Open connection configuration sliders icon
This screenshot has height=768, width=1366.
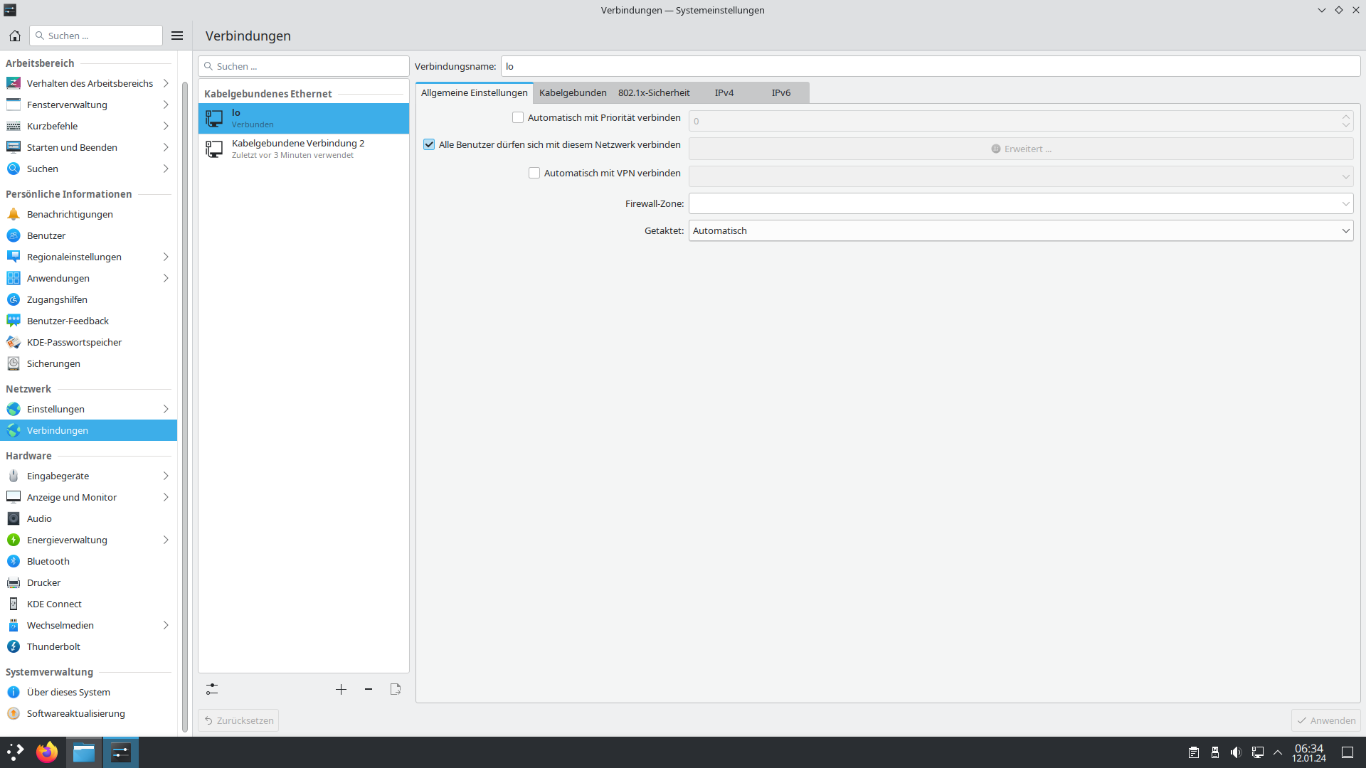(x=212, y=689)
